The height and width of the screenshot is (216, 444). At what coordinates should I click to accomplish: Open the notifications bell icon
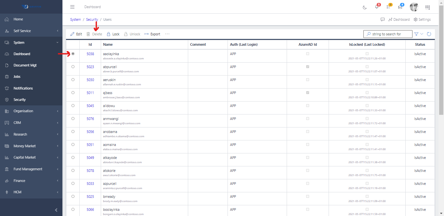coord(377,7)
